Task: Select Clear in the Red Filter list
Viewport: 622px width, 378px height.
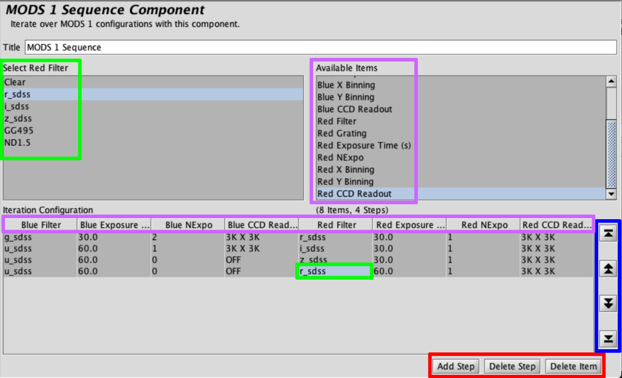Action: tap(153, 82)
